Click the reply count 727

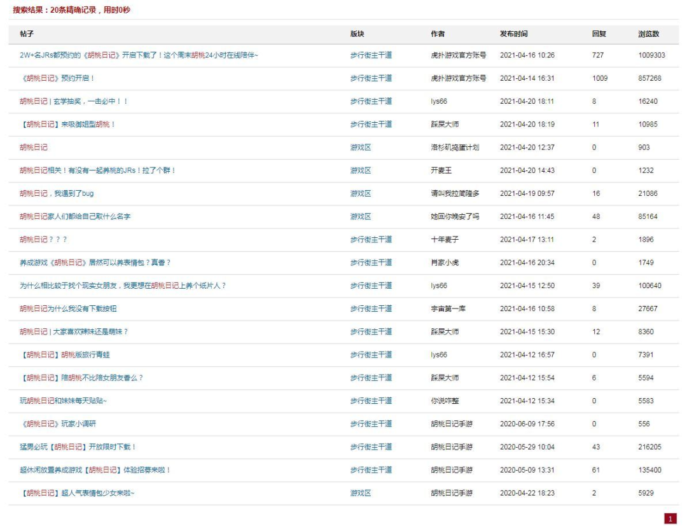click(597, 55)
